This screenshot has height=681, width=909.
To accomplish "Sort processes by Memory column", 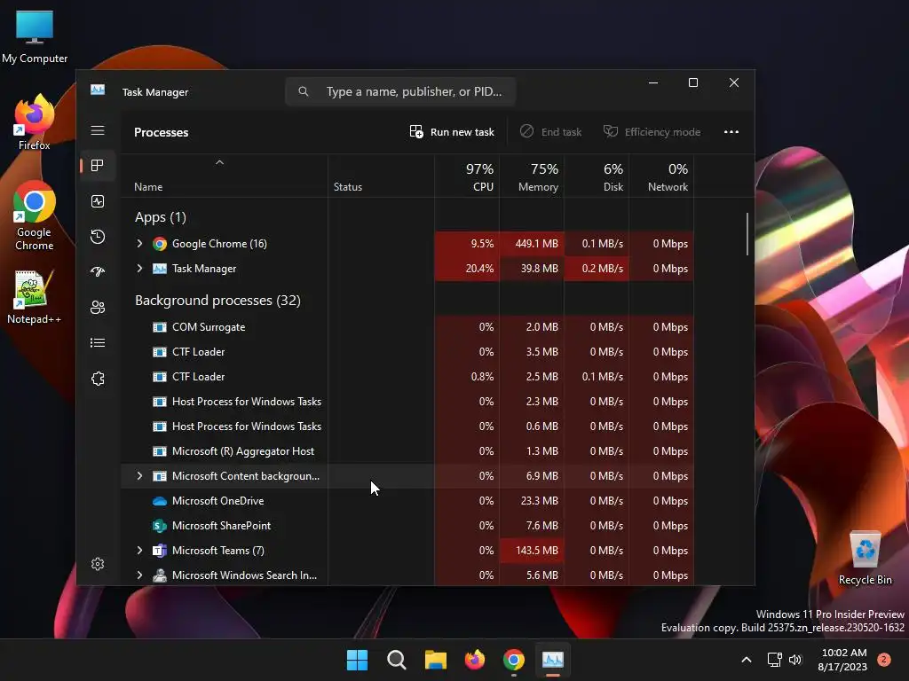I will click(x=532, y=176).
